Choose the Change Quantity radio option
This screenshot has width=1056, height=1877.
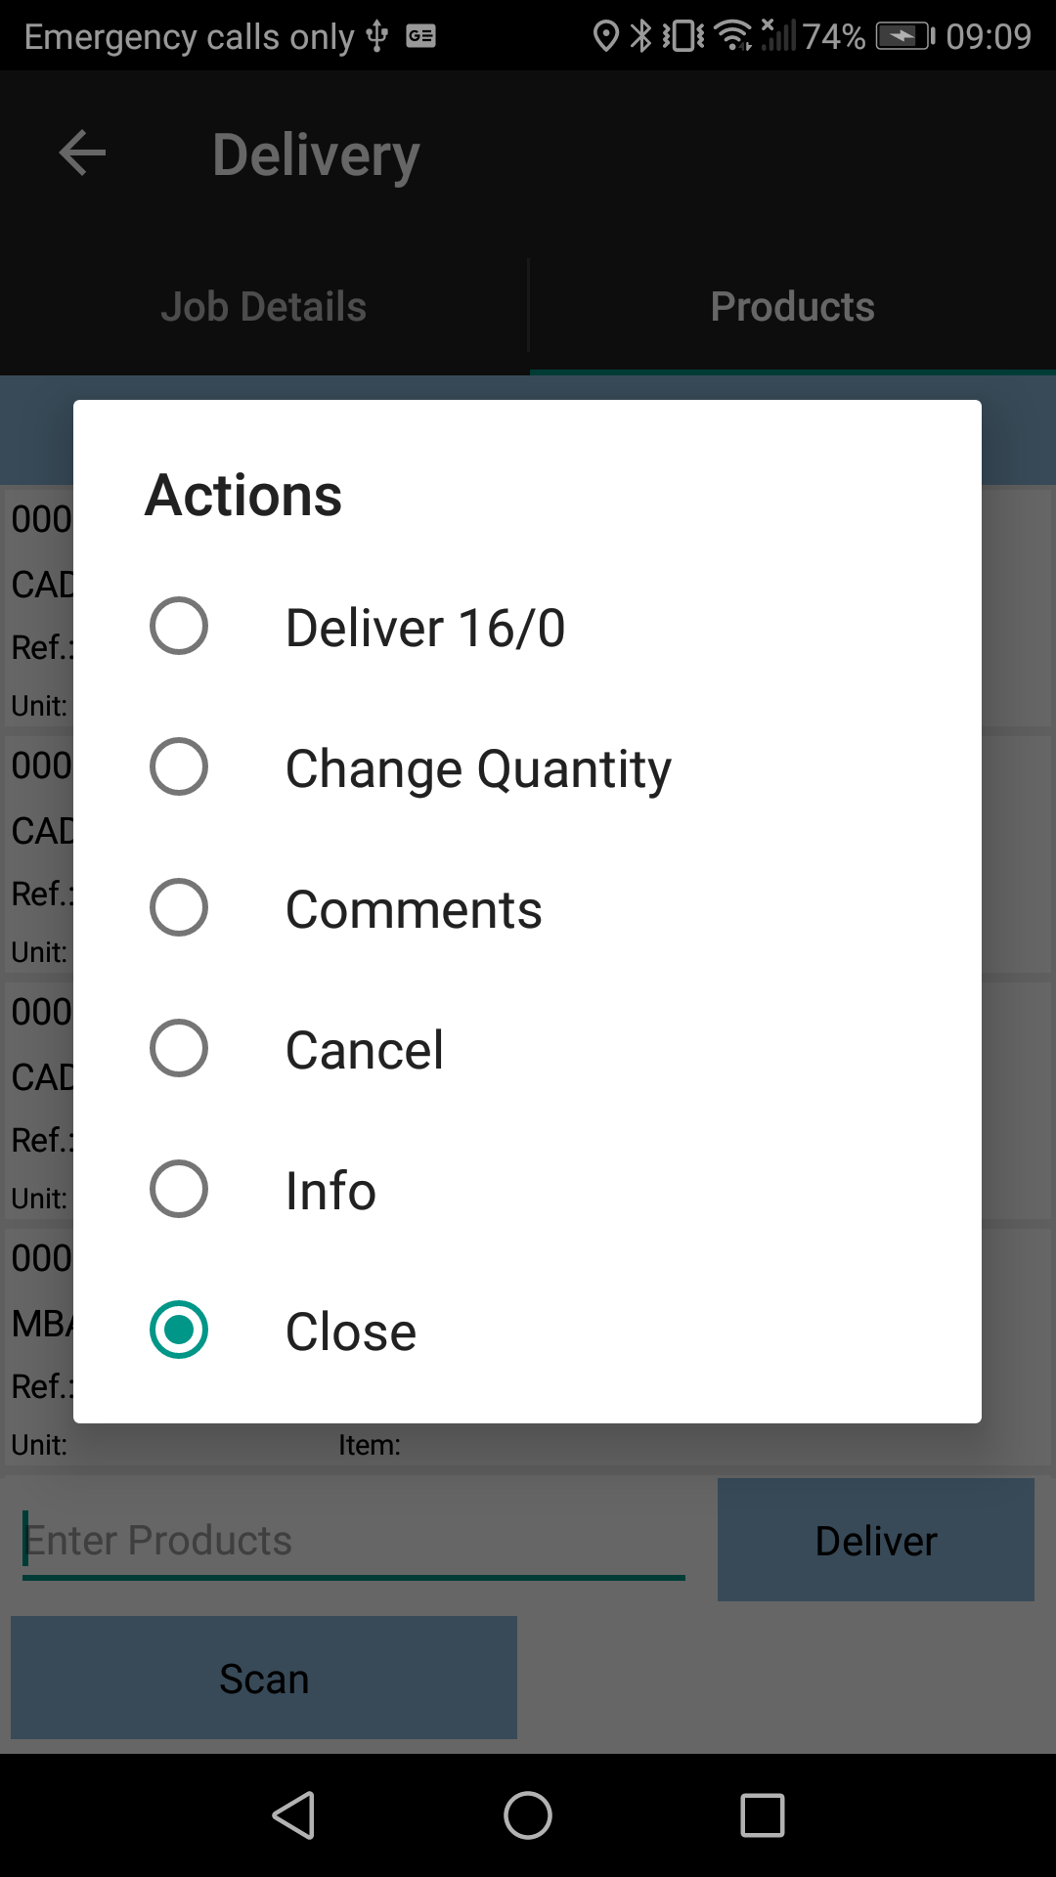(527, 766)
